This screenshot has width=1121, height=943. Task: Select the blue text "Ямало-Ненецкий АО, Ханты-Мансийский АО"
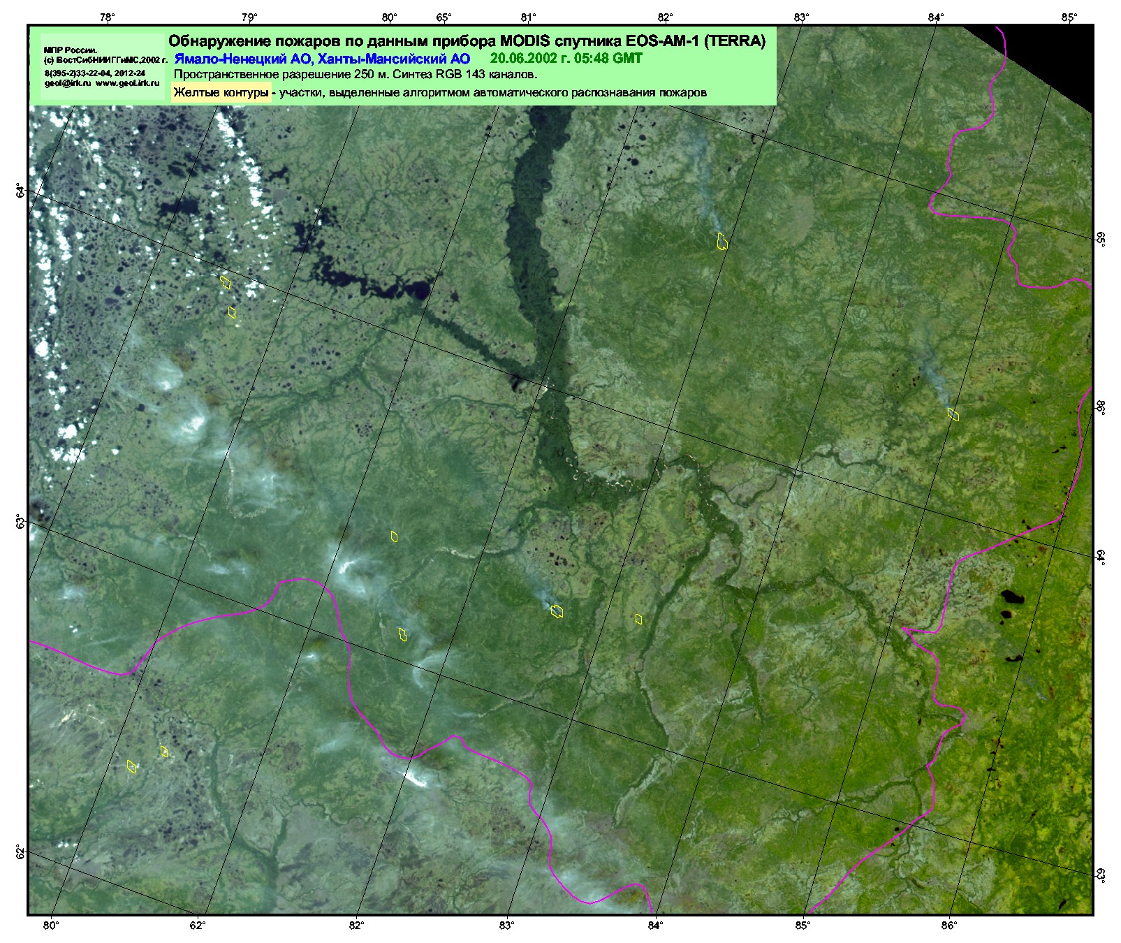322,59
